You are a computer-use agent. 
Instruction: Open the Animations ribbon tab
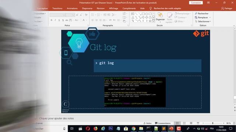(72, 8)
